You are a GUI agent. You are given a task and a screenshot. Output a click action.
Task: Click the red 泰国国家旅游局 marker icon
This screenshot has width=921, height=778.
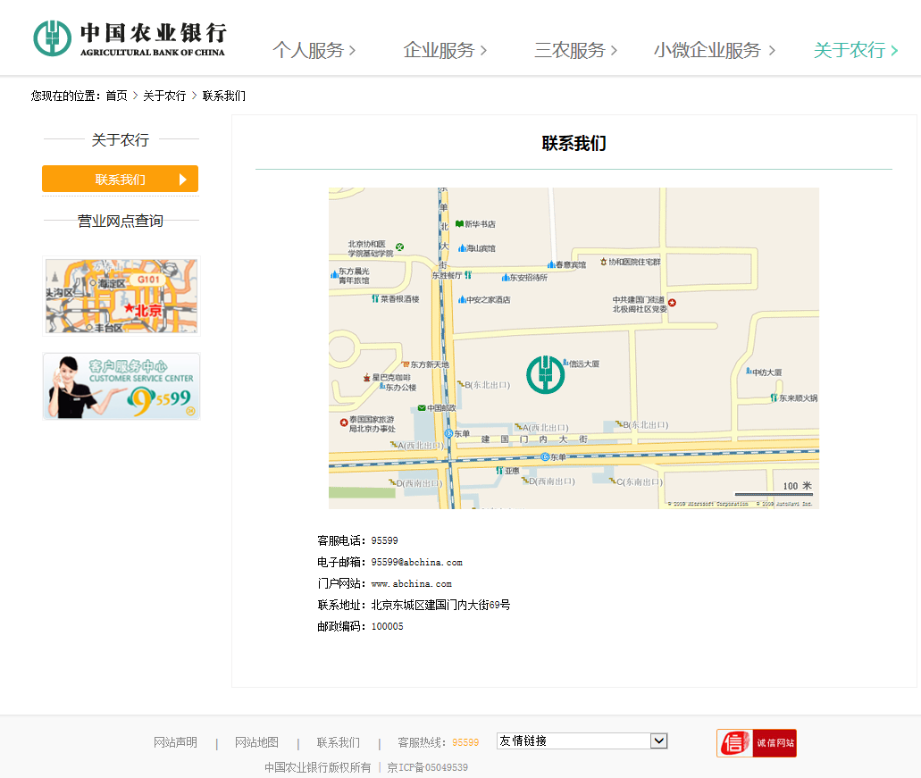pyautogui.click(x=344, y=422)
